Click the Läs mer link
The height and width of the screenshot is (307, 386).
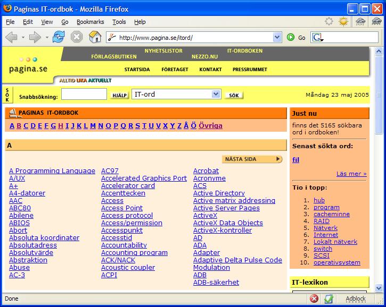351,174
